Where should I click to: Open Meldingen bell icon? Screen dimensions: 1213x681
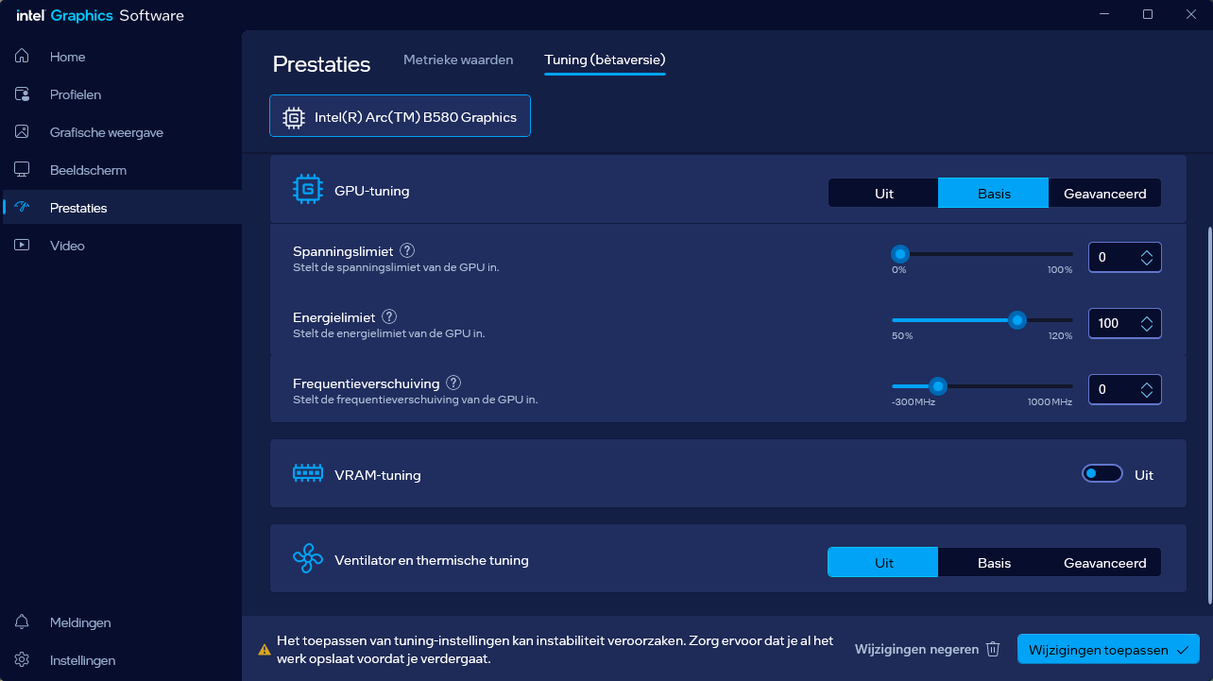[x=22, y=622]
